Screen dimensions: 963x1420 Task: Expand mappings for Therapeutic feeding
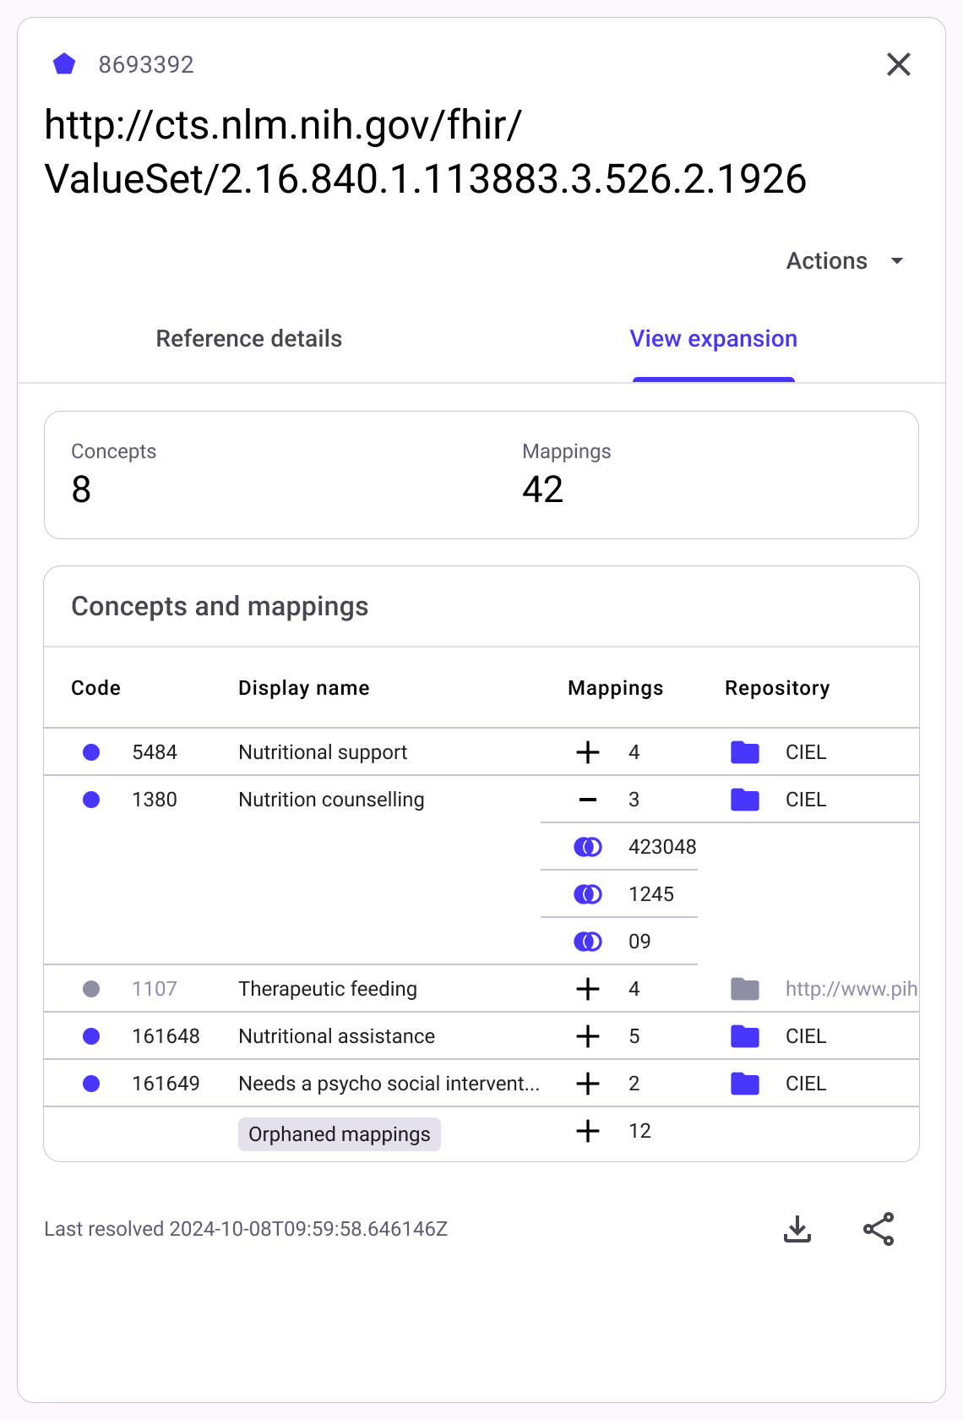(588, 989)
